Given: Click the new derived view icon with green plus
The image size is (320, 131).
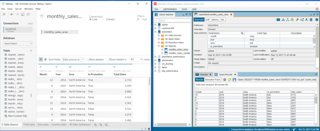Looking at the screenshot, I should (x=292, y=19).
